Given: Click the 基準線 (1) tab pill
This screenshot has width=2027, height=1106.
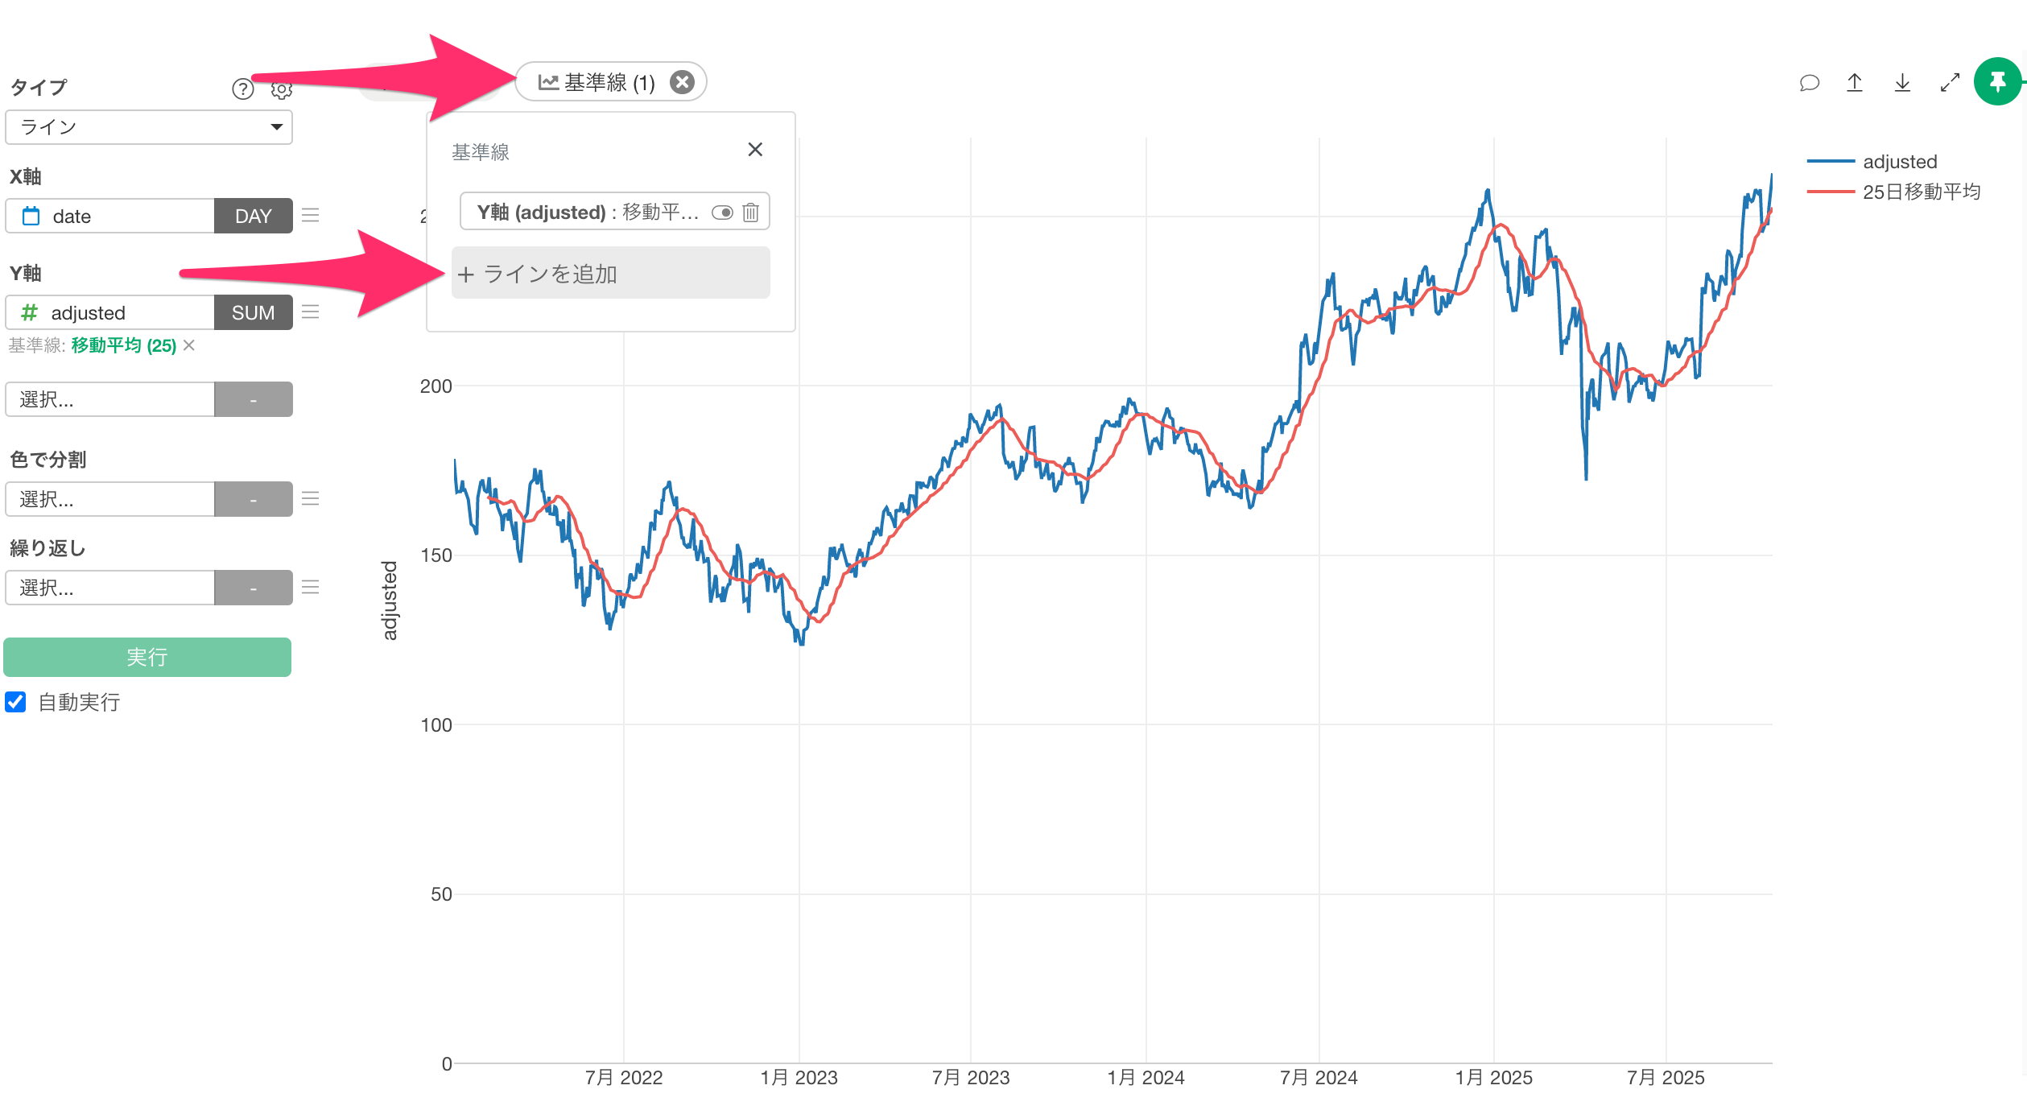Looking at the screenshot, I should tap(597, 82).
